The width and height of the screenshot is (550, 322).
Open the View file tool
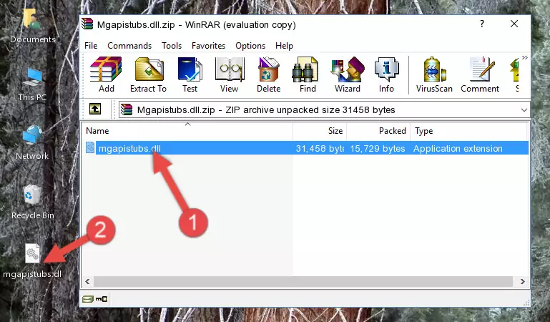230,74
